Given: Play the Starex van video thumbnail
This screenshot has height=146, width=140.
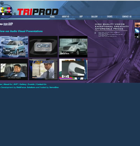Looking at the screenshot, I should pos(73,47).
